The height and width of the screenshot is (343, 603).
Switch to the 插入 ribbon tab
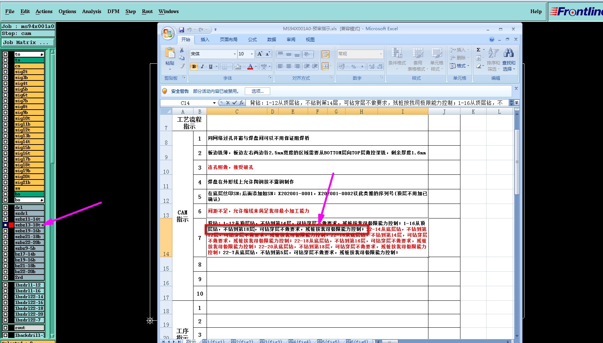click(205, 39)
